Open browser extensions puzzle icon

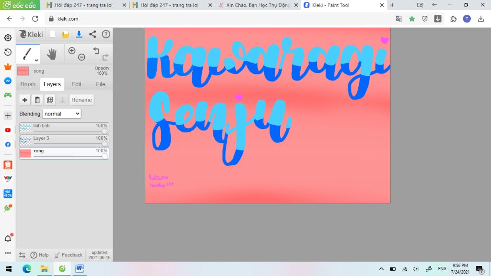point(454,19)
